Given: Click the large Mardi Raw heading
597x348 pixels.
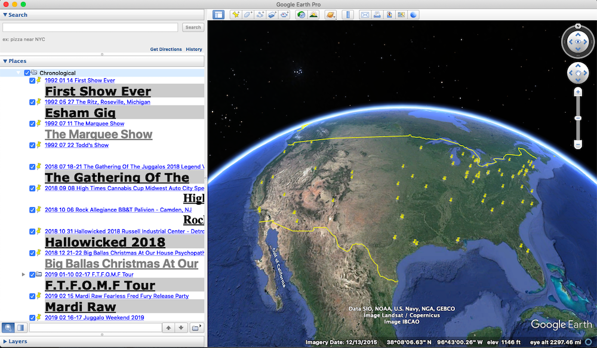Looking at the screenshot, I should tap(81, 307).
